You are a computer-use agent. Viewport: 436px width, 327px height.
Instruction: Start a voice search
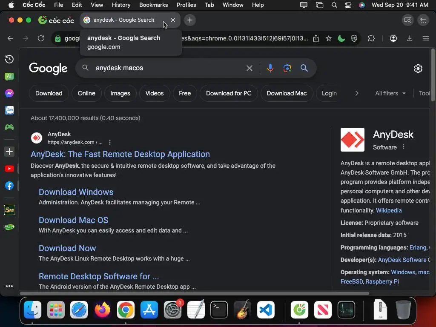[x=270, y=68]
